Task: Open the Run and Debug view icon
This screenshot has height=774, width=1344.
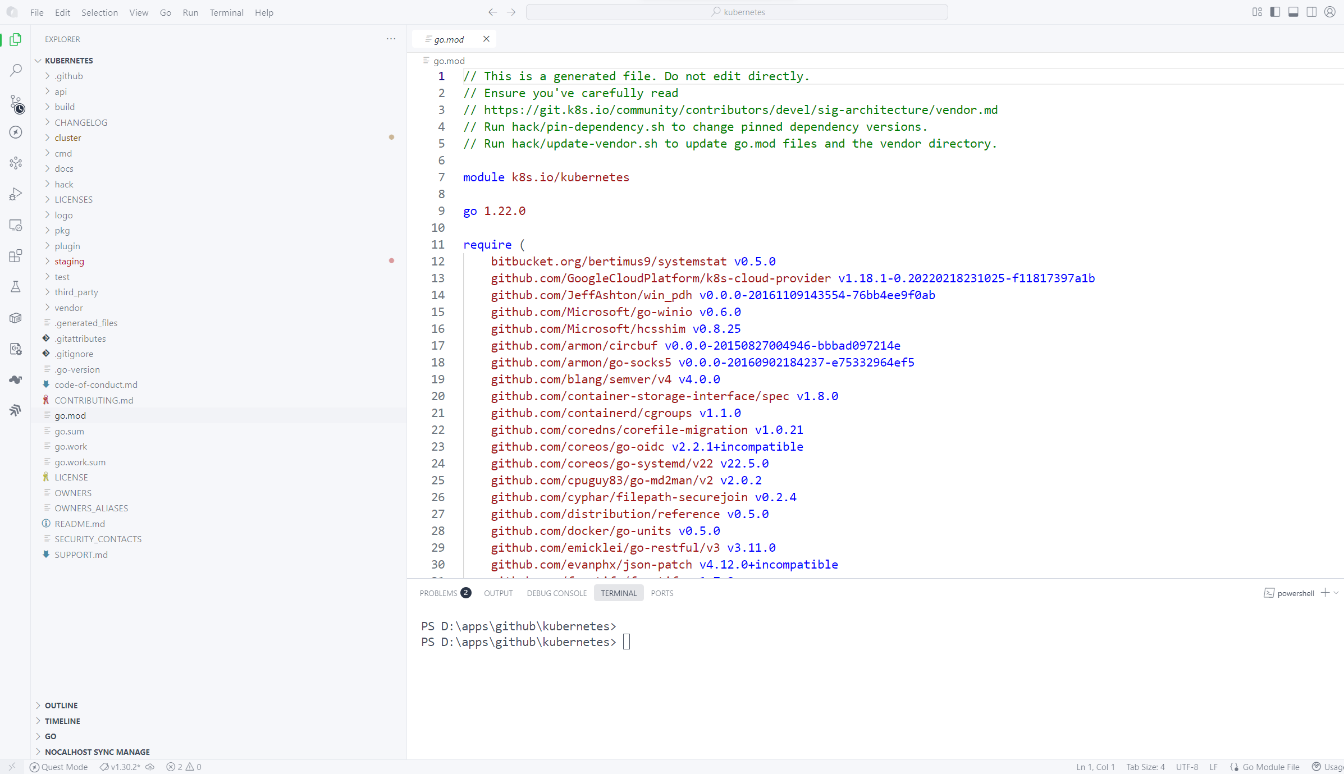Action: pyautogui.click(x=16, y=194)
